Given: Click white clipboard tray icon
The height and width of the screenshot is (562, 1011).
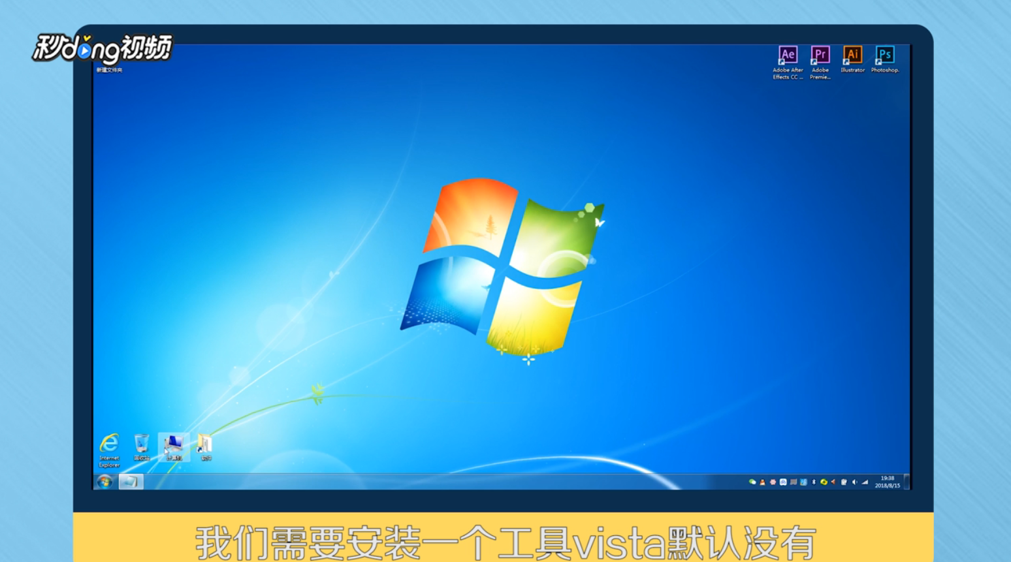Looking at the screenshot, I should [844, 482].
